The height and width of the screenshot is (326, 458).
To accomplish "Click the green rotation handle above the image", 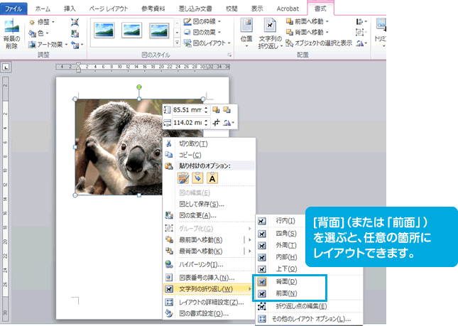I will [x=138, y=87].
